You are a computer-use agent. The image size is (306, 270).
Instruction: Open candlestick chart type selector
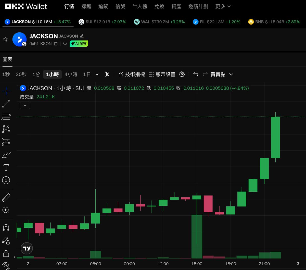pos(107,74)
